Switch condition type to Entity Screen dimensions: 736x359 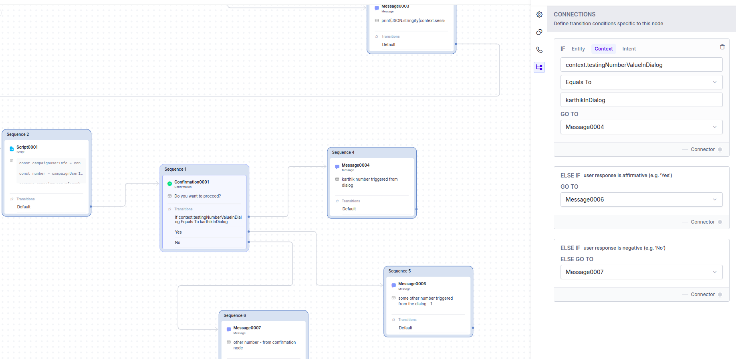(x=578, y=49)
